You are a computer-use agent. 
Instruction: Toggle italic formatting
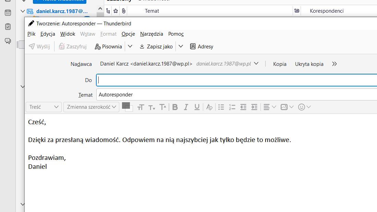tap(186, 107)
